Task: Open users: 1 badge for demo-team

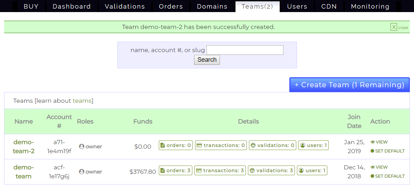Action: [x=312, y=171]
